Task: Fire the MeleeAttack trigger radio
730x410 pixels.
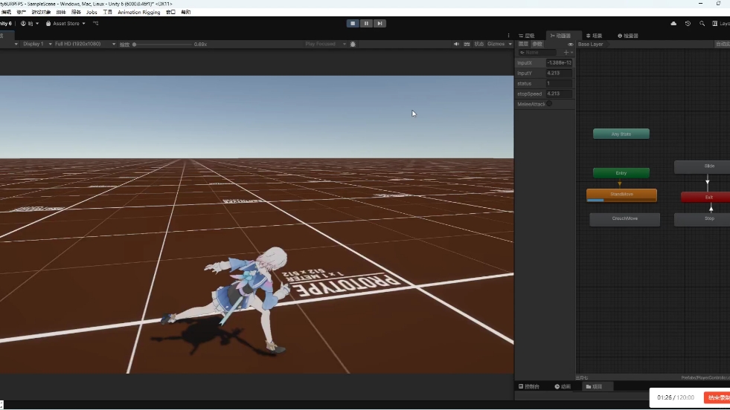Action: (549, 104)
